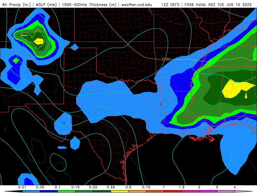Click the orange 0.5 legend swatch
The width and height of the screenshot is (257, 193).
pyautogui.click(x=137, y=191)
